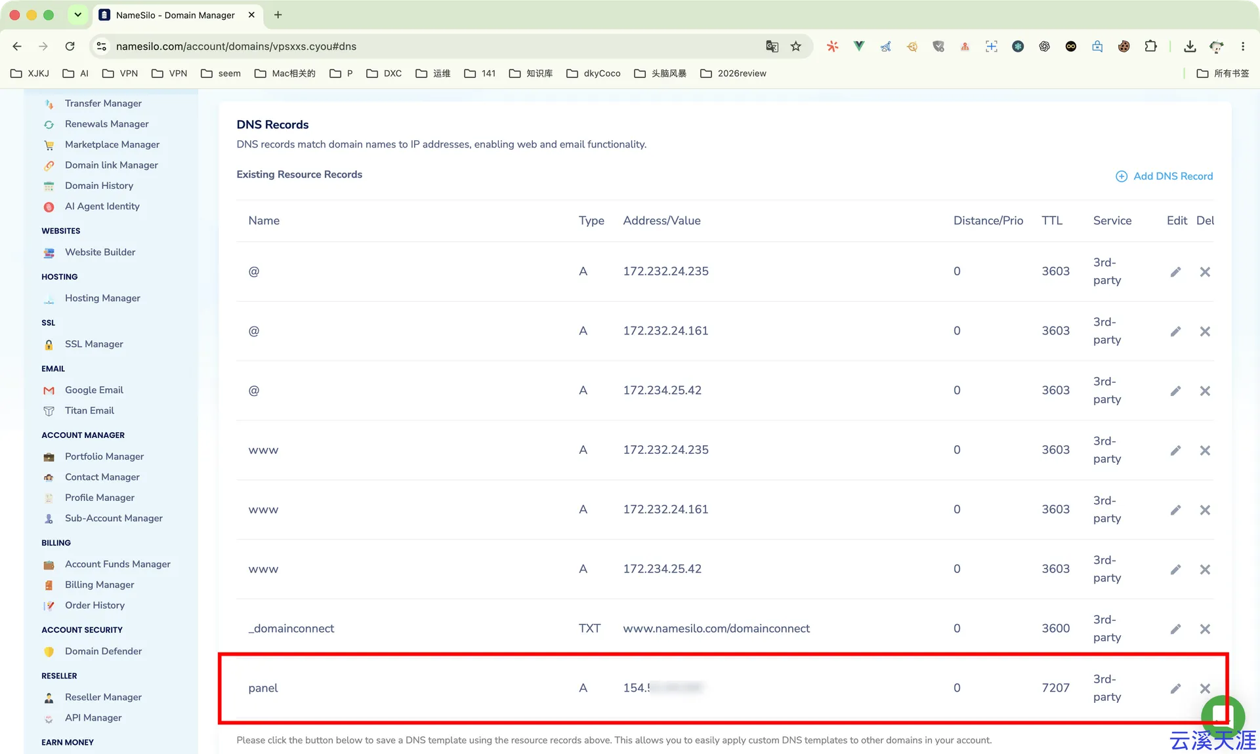This screenshot has width=1260, height=754.
Task: Open AI Agent Identity
Action: pyautogui.click(x=102, y=207)
